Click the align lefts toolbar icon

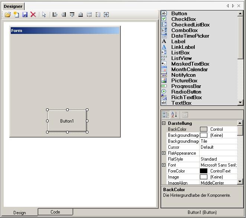pyautogui.click(x=55, y=15)
